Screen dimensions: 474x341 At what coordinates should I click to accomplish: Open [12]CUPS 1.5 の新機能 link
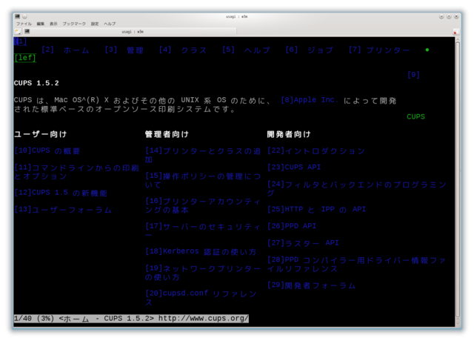[x=61, y=193]
